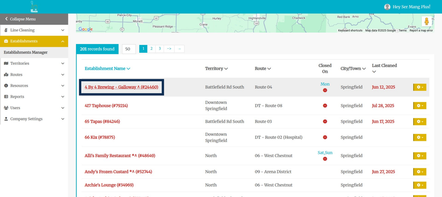
Task: Open gear menu for 66 Kix
Action: point(420,138)
